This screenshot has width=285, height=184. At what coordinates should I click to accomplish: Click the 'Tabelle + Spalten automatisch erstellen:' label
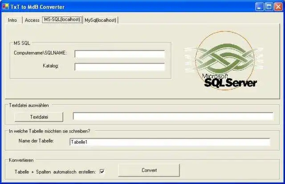(x=55, y=172)
